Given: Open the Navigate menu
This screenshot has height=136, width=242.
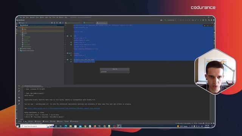Looking at the screenshot, I should point(32,17).
